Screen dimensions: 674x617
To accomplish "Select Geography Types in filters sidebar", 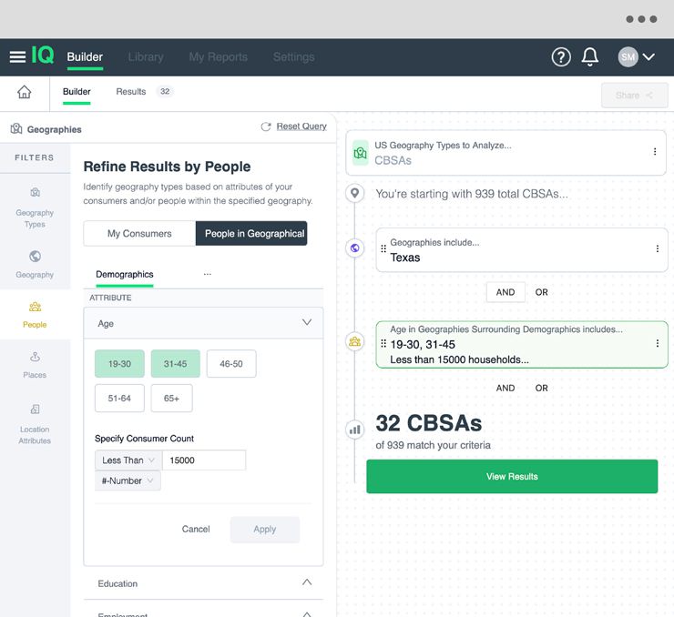I will point(35,207).
